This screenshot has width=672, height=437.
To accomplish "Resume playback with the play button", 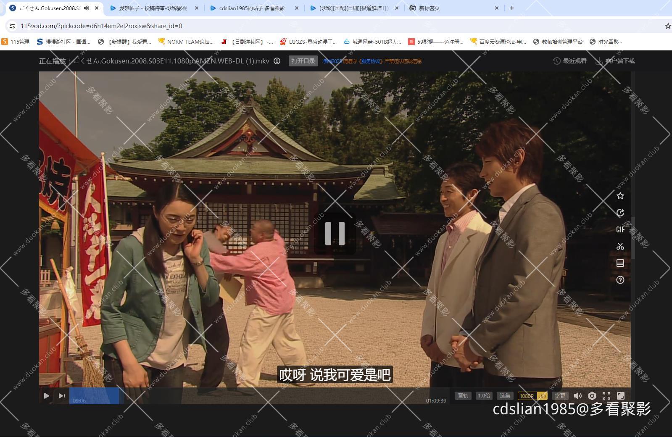I will [x=47, y=396].
